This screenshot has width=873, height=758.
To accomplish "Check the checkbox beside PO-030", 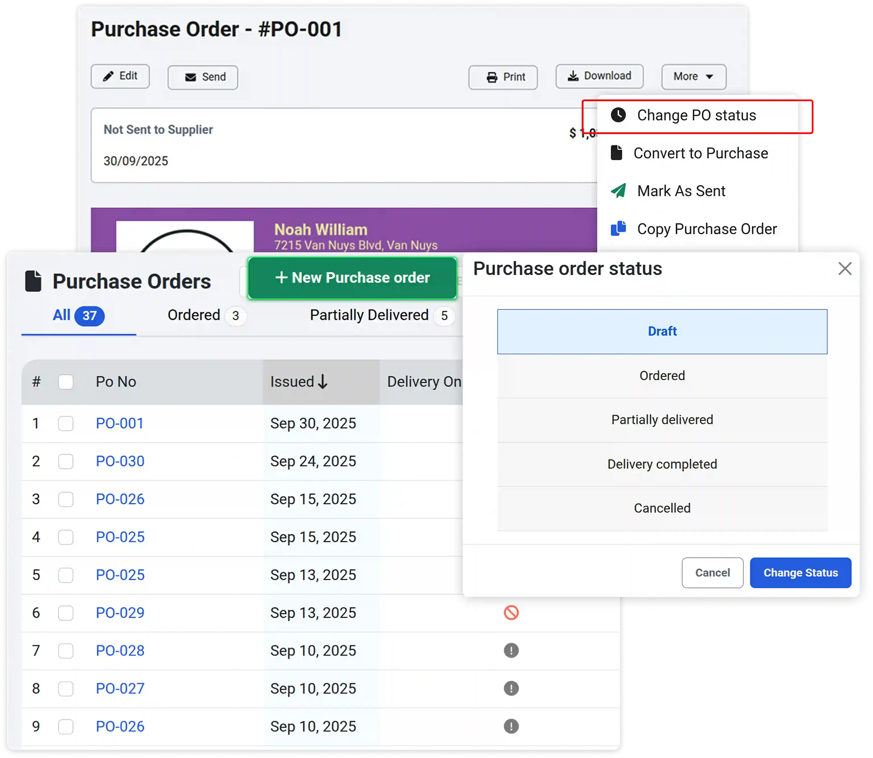I will (66, 461).
